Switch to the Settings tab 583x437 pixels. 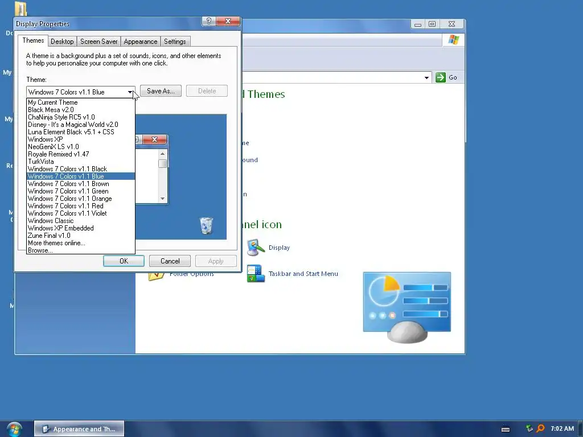(x=175, y=41)
